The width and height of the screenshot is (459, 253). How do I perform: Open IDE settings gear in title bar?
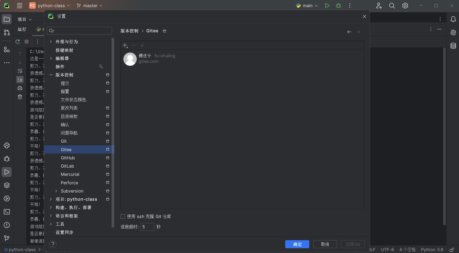click(x=405, y=6)
